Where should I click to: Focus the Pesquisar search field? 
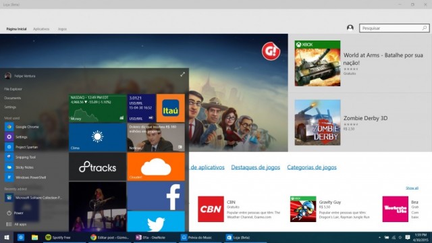click(394, 28)
